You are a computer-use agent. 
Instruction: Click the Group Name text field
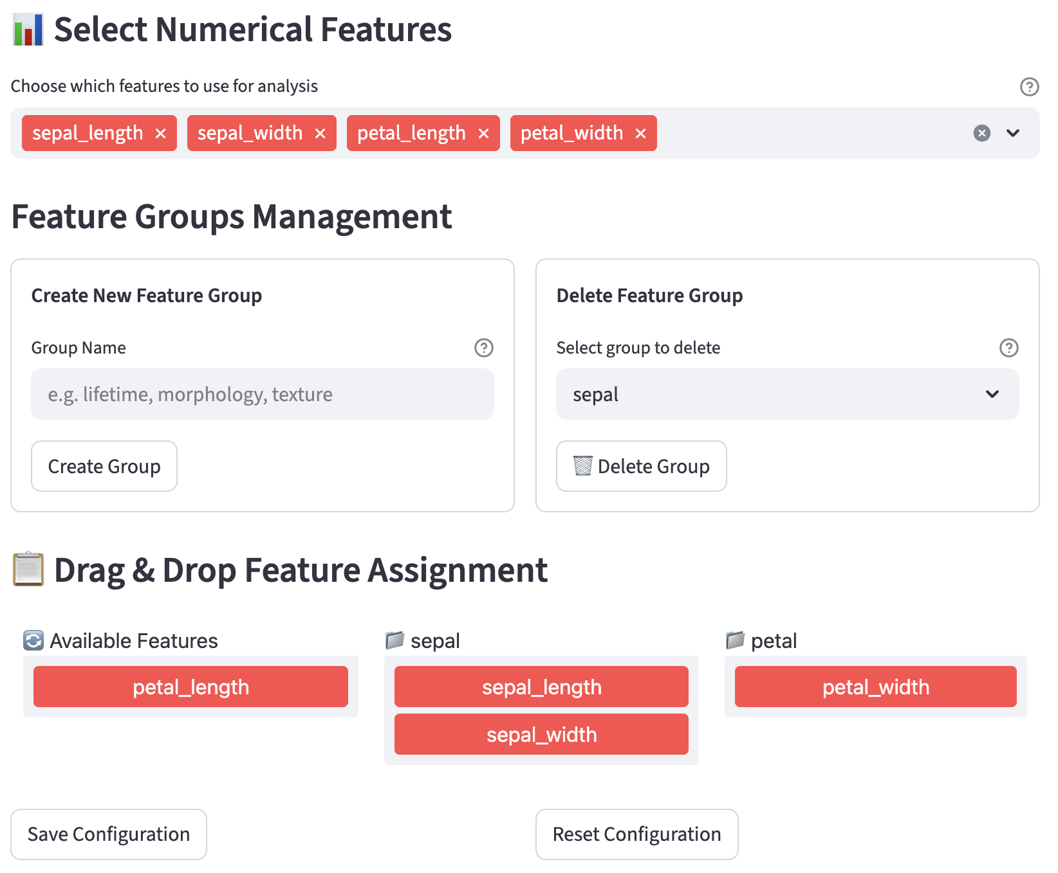coord(263,394)
